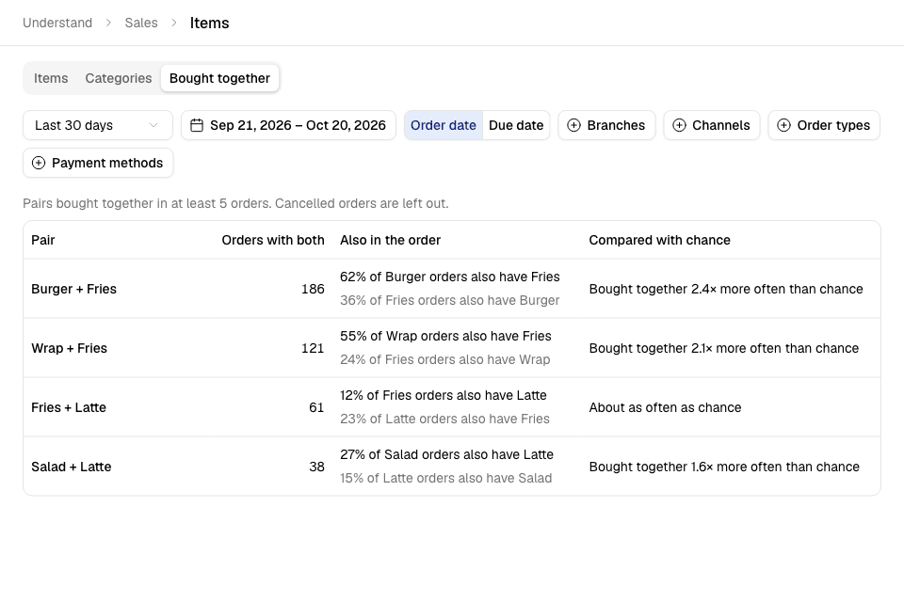Select Order date toggle option
904x602 pixels.
444,126
